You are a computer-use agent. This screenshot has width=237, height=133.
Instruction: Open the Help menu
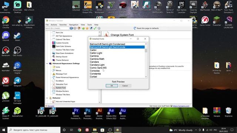[x=96, y=25]
